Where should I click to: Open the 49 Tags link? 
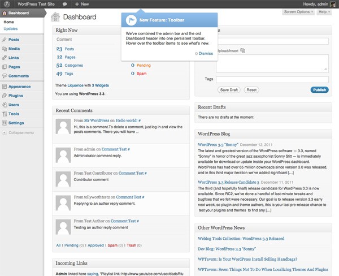click(x=64, y=74)
